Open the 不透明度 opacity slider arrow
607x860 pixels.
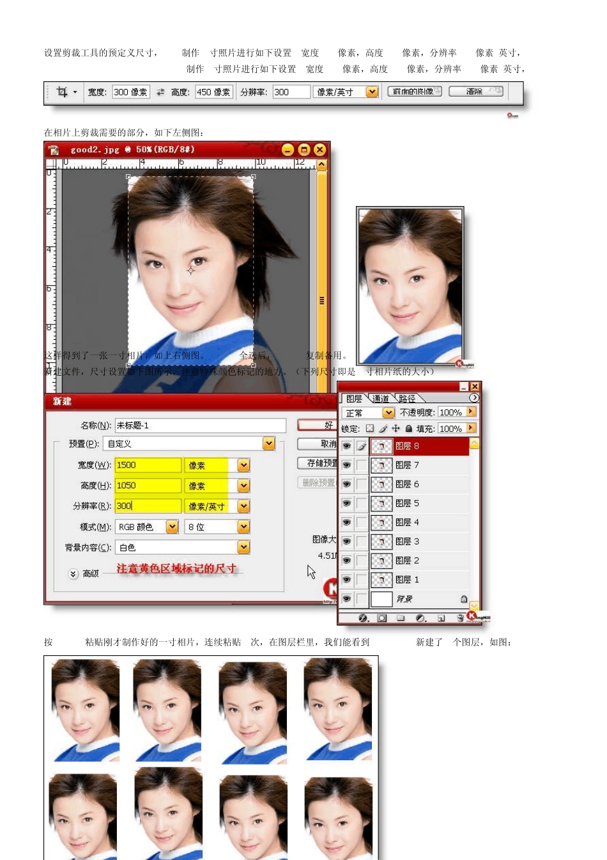[472, 412]
